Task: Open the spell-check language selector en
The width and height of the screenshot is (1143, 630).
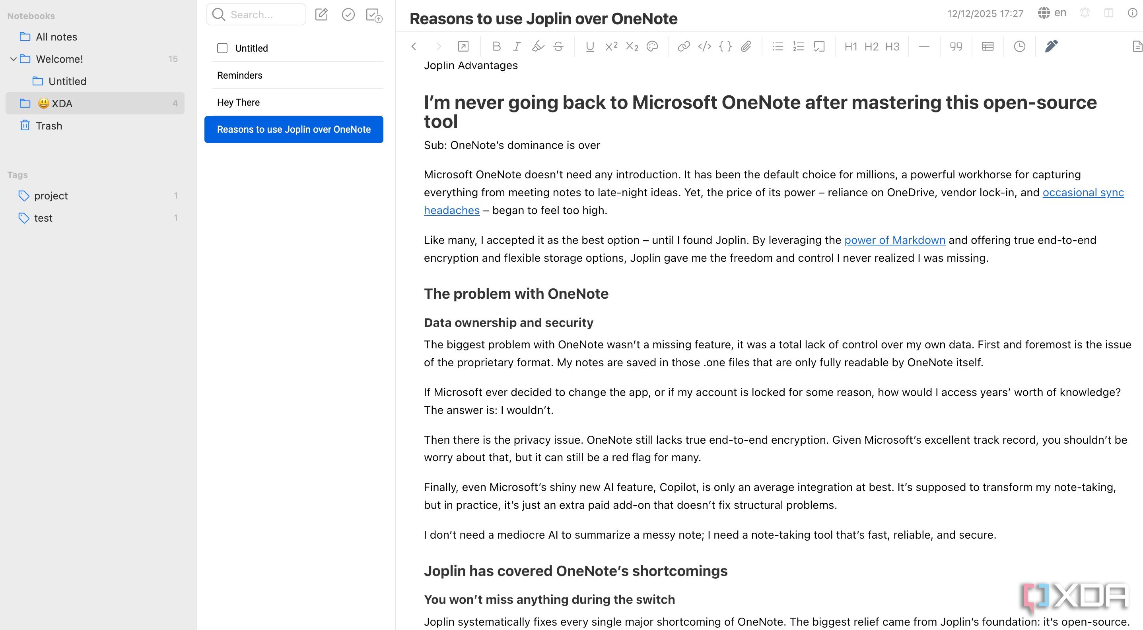Action: 1052,13
